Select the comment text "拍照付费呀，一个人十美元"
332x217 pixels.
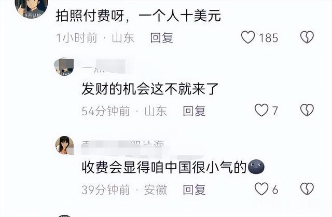139,16
